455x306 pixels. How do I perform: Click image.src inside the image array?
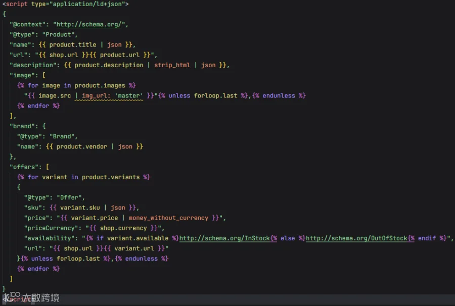pos(55,95)
